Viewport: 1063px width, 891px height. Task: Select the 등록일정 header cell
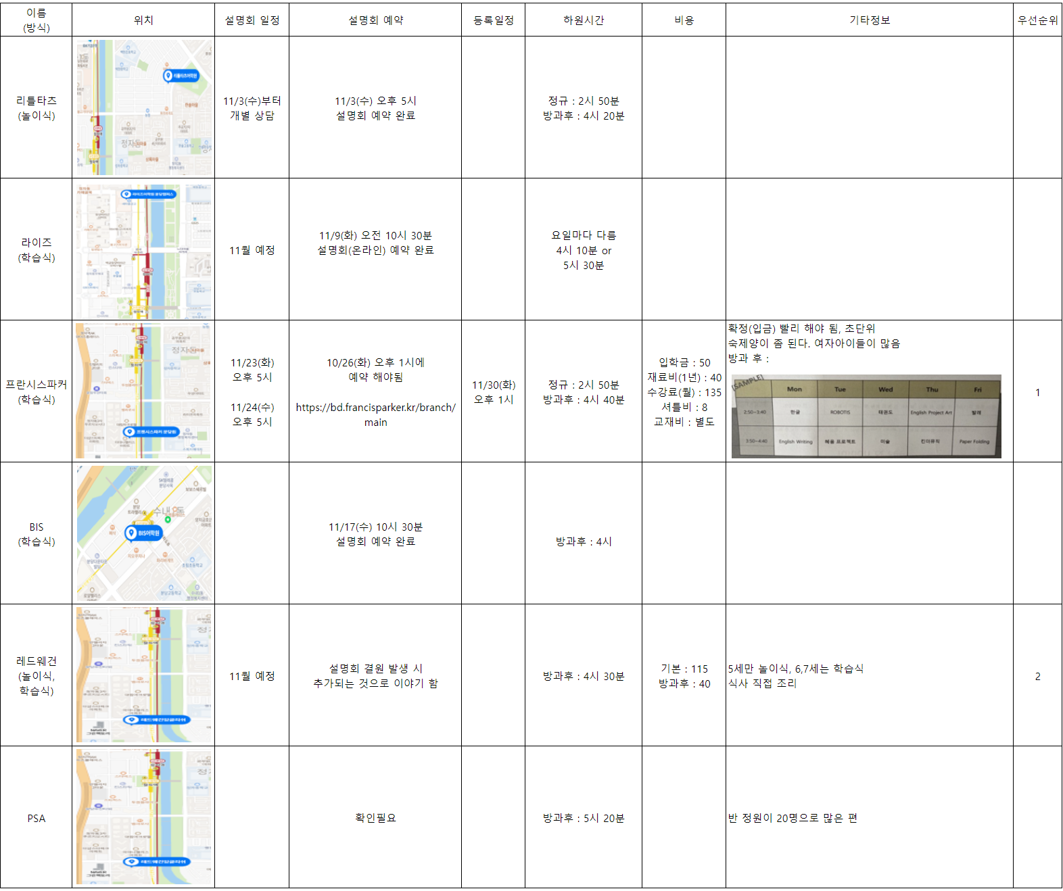493,20
